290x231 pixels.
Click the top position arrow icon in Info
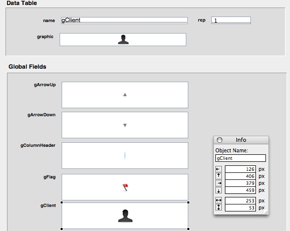[218, 176]
